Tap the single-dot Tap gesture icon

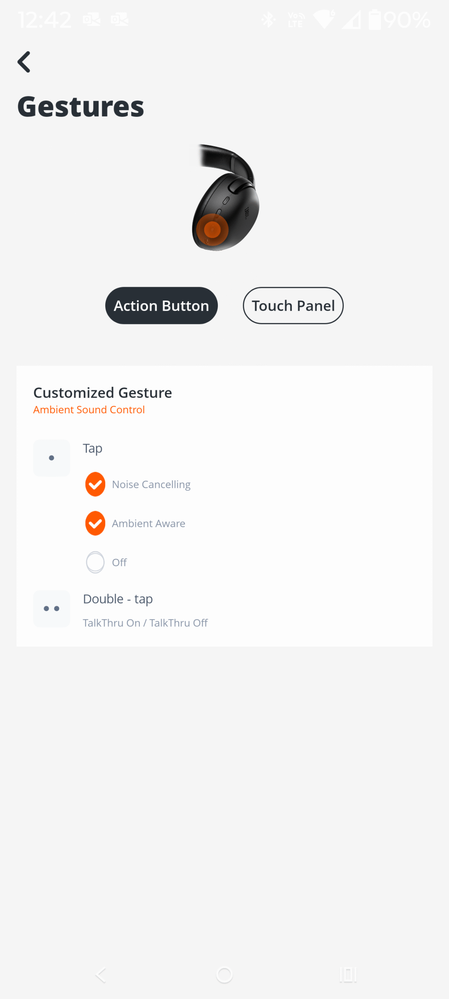[x=51, y=458]
